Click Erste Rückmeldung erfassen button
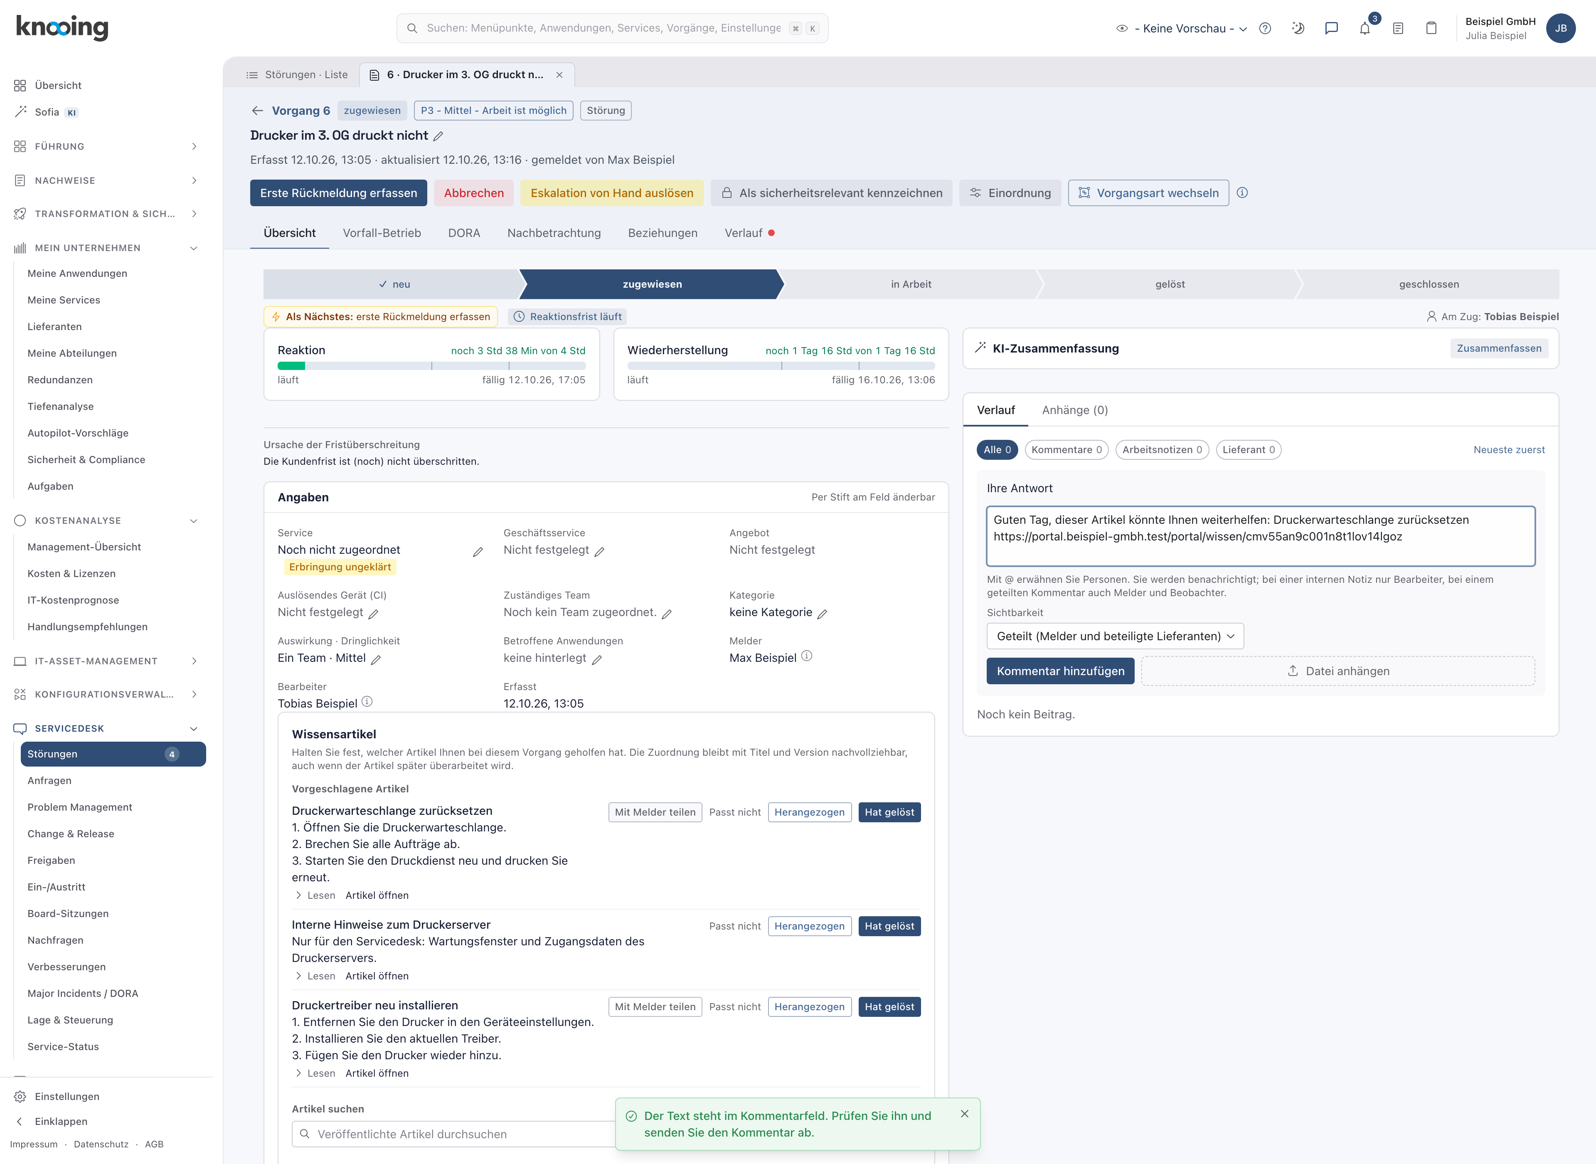This screenshot has height=1164, width=1596. point(339,193)
